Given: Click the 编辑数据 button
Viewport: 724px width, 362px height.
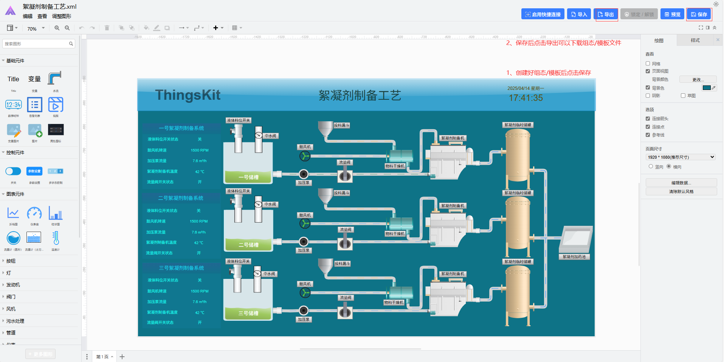Looking at the screenshot, I should pos(681,183).
